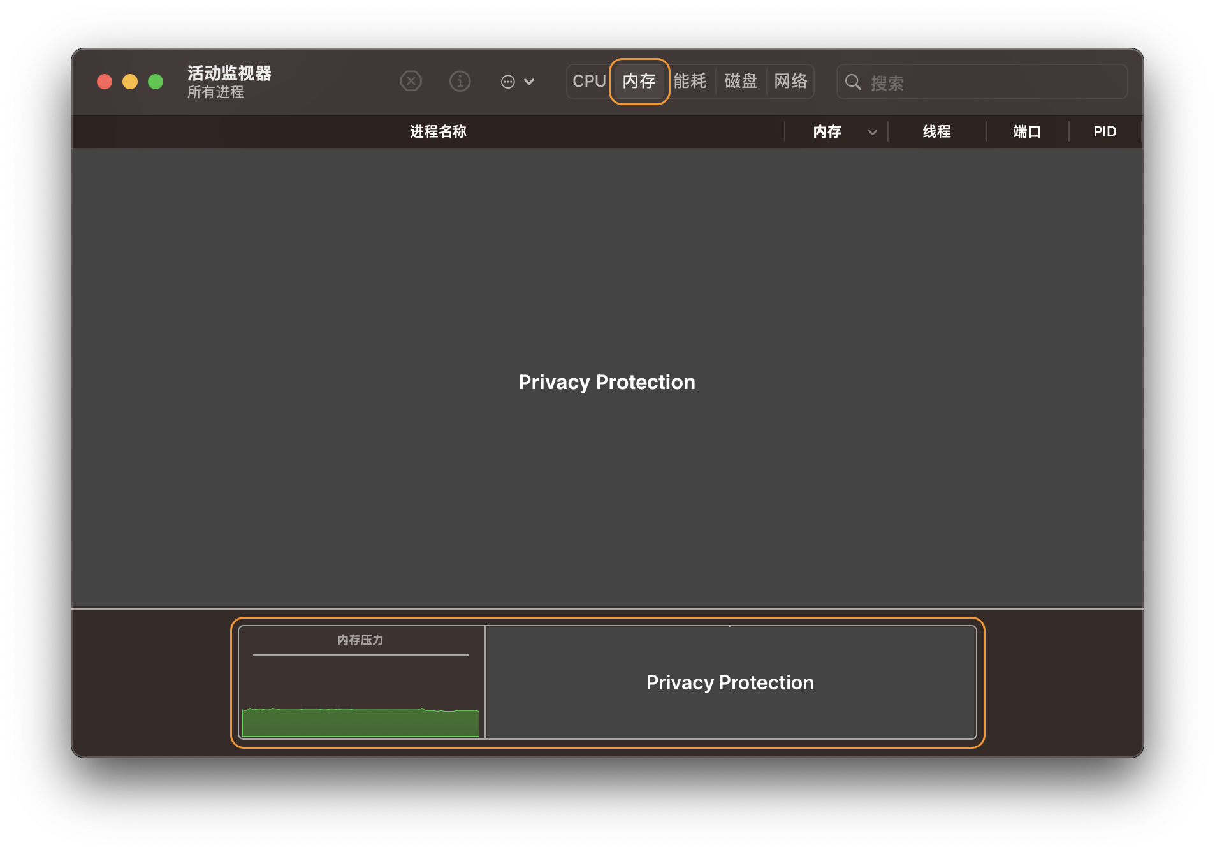Sort by the 进程名称 column header
The image size is (1215, 852).
click(438, 132)
